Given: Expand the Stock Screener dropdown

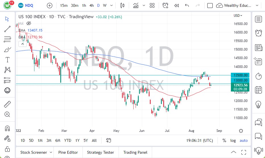Looking at the screenshot, I should (x=51, y=153).
